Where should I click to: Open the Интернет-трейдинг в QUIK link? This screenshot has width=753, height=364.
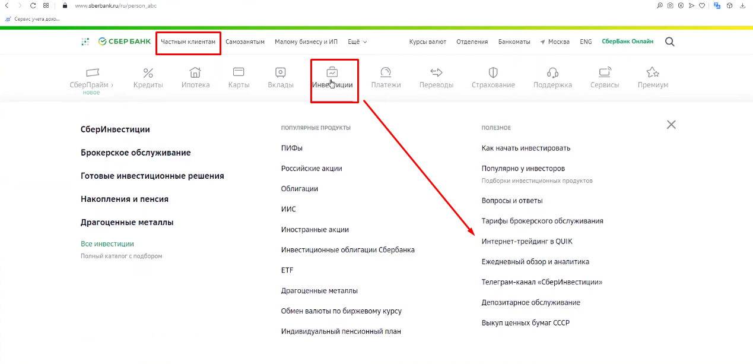[527, 241]
